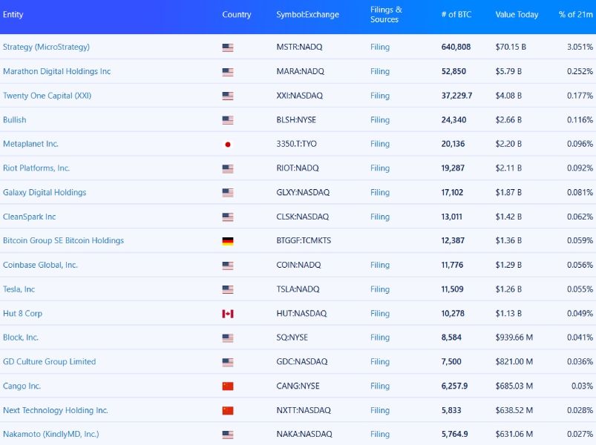Click the Entity column header

[x=15, y=14]
